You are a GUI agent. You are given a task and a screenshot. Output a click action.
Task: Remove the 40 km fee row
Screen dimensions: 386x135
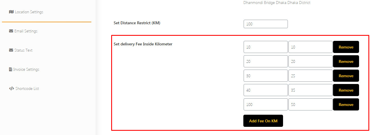pos(346,90)
